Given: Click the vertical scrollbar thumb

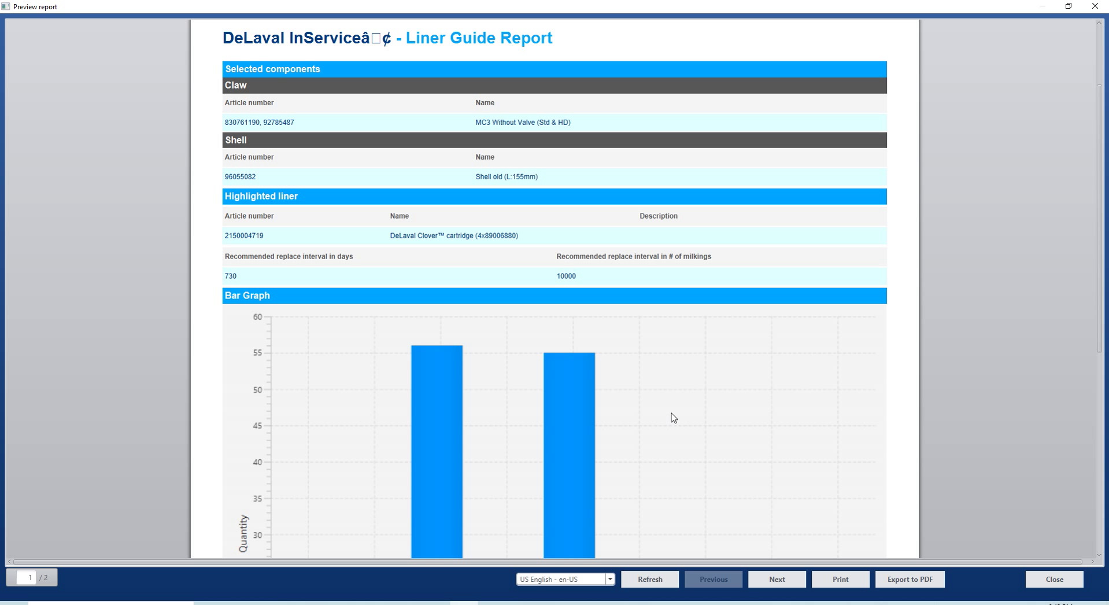Looking at the screenshot, I should pos(1099,218).
